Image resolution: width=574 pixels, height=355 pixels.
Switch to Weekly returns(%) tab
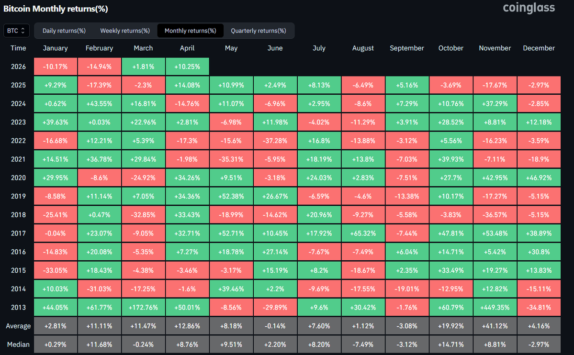(x=125, y=31)
